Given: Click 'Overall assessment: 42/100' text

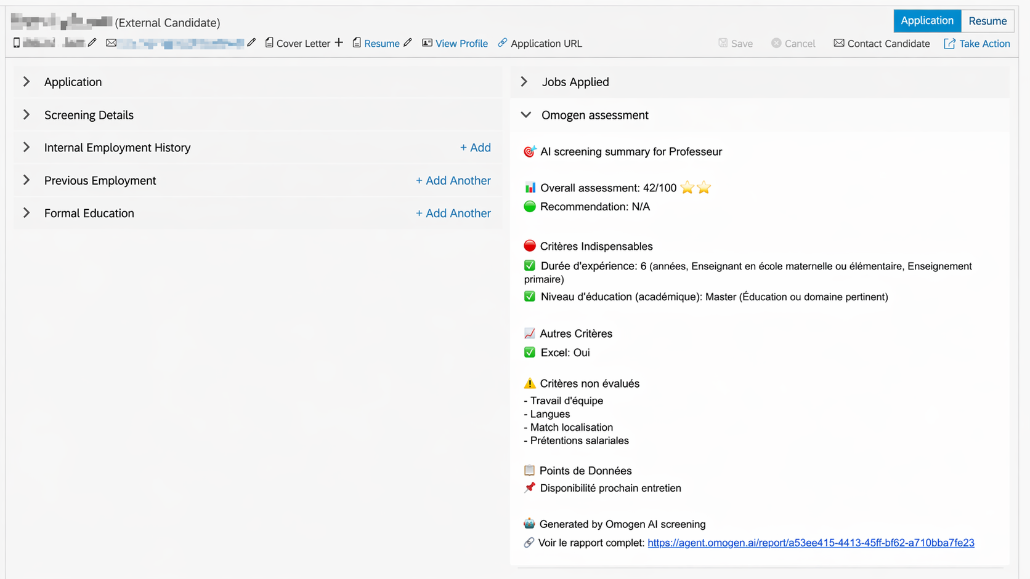Looking at the screenshot, I should 608,188.
